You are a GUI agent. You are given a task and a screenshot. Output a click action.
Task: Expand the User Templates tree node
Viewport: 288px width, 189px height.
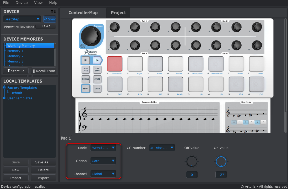tap(4, 98)
